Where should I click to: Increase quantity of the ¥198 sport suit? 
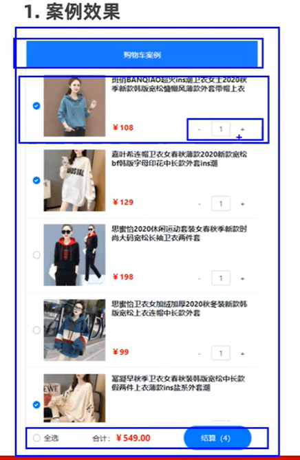pyautogui.click(x=242, y=278)
